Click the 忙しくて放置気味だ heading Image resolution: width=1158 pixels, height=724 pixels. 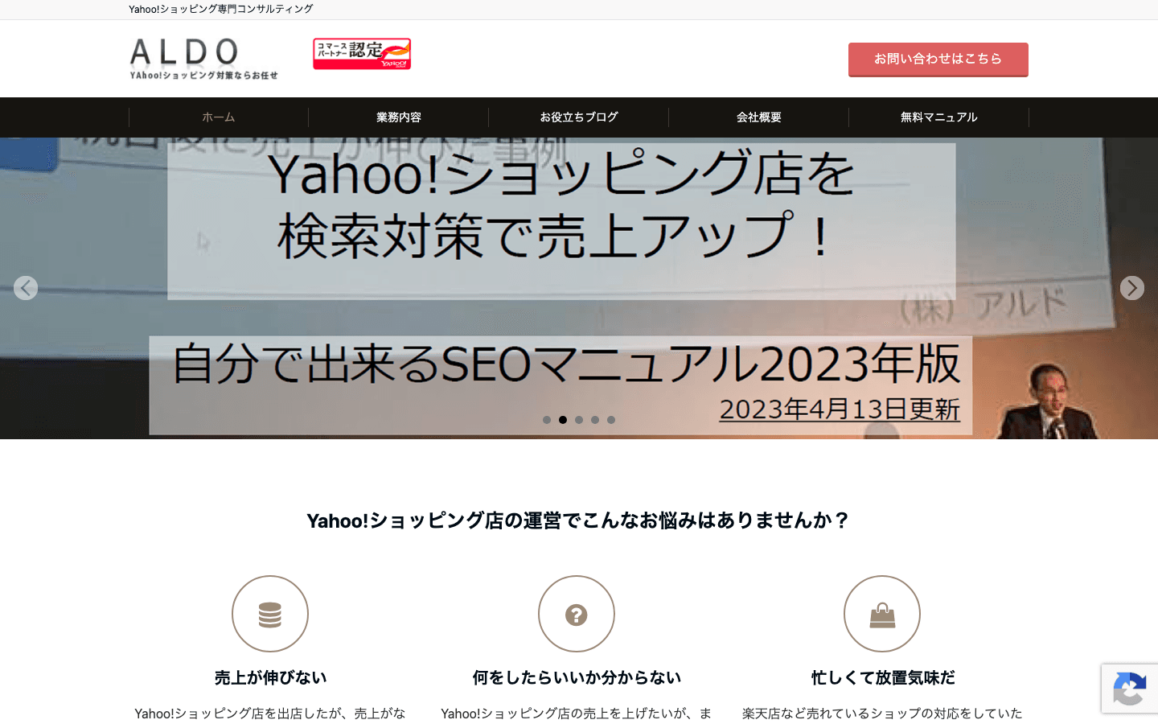click(x=883, y=678)
